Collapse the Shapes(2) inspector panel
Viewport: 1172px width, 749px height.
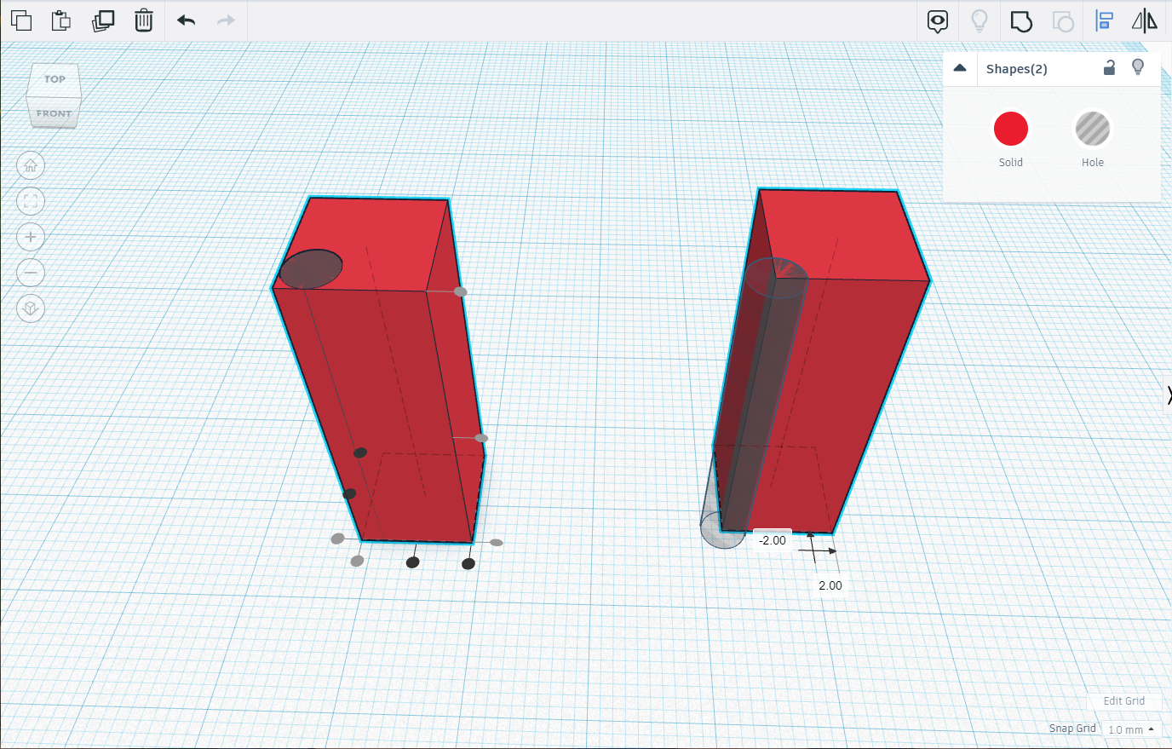click(x=960, y=68)
